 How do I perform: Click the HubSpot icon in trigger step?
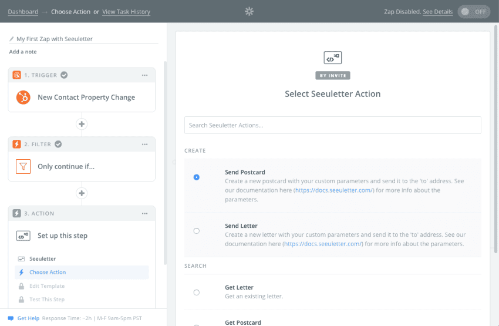(x=23, y=98)
